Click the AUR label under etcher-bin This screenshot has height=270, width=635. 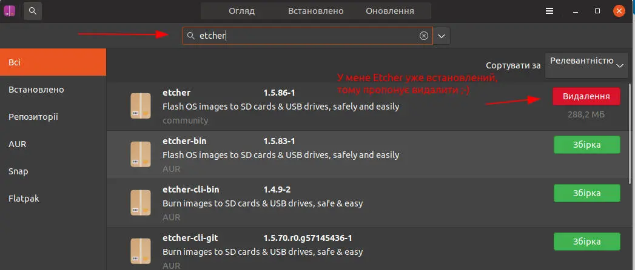pos(171,169)
